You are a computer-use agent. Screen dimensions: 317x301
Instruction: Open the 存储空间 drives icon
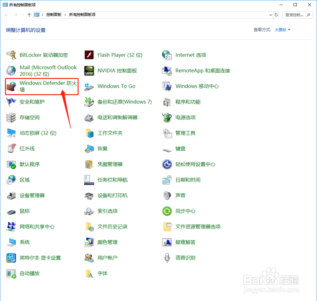(11, 118)
